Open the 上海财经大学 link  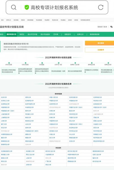tap(5, 118)
